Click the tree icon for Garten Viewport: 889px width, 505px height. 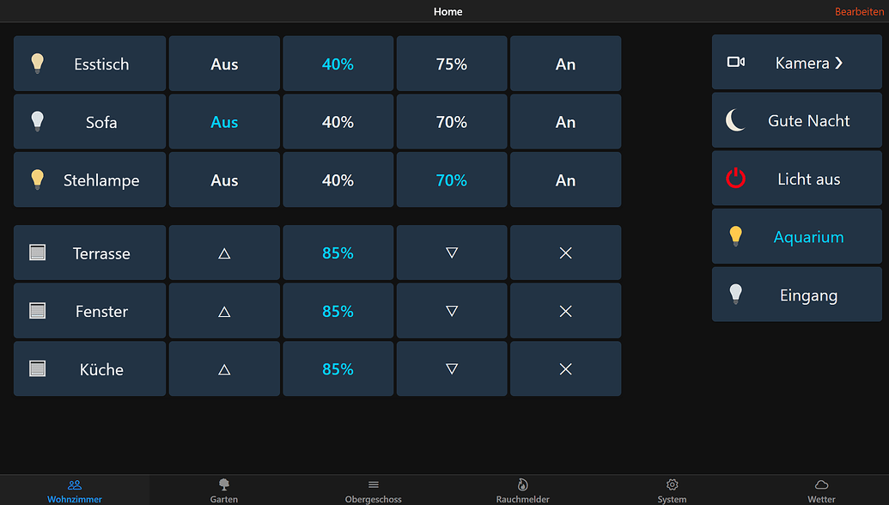click(223, 485)
